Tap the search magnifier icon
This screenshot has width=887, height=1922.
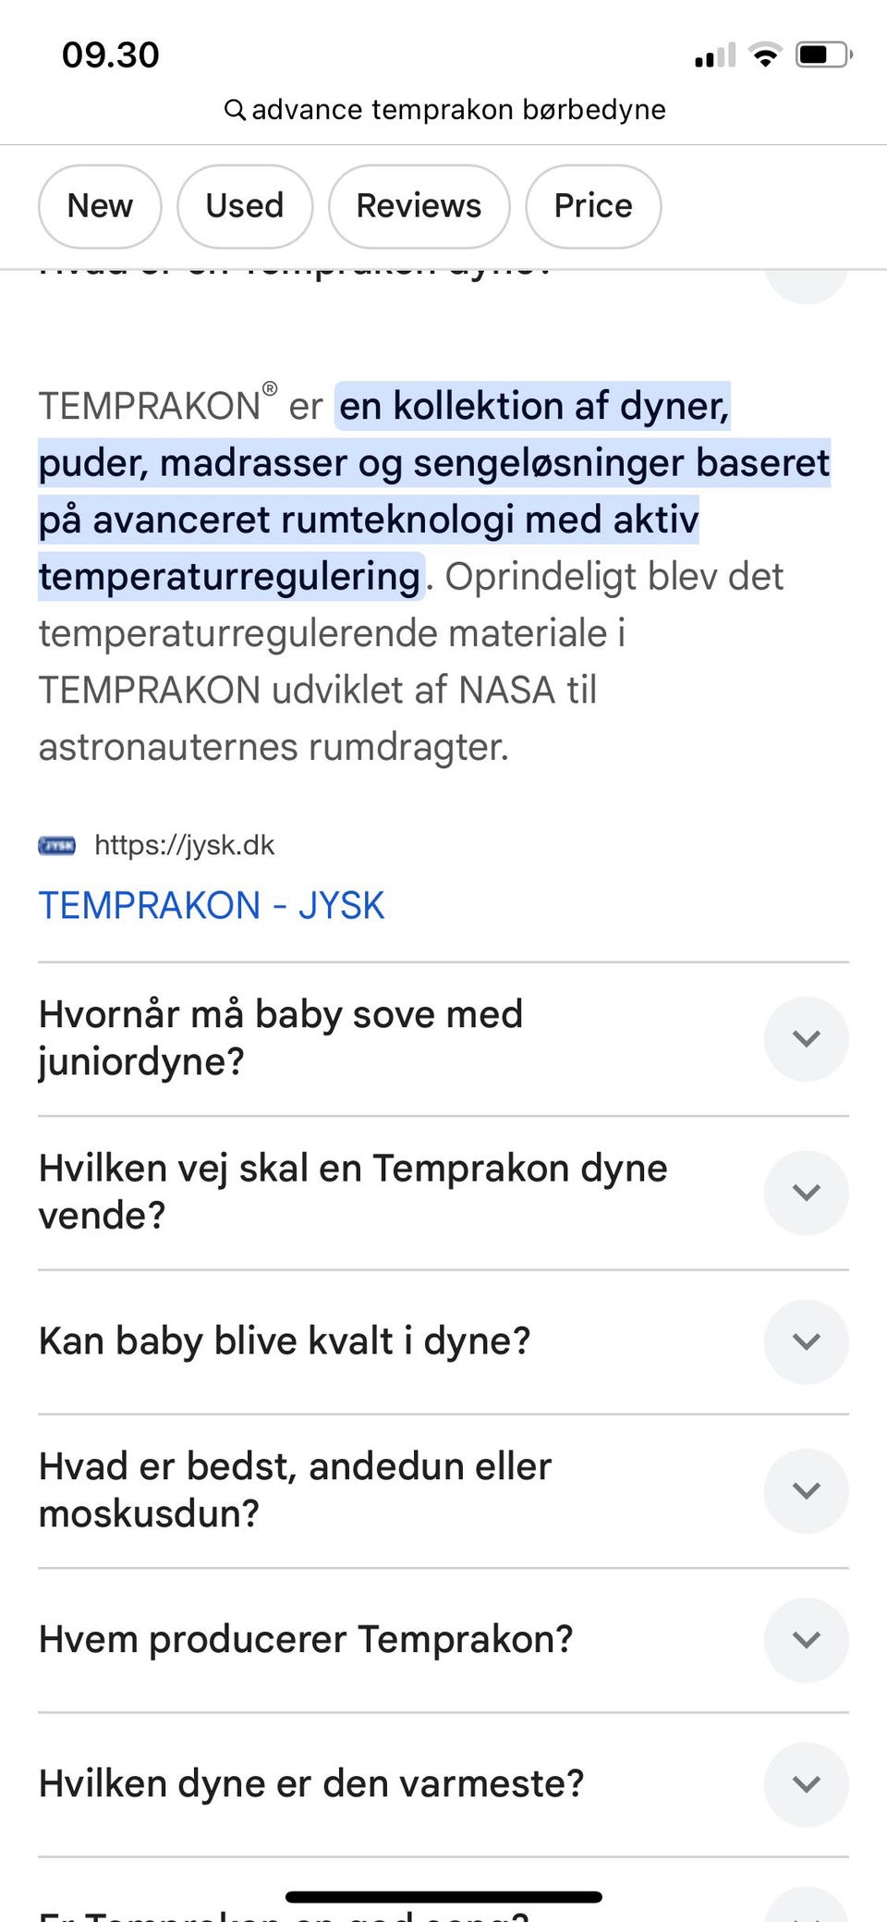[235, 110]
